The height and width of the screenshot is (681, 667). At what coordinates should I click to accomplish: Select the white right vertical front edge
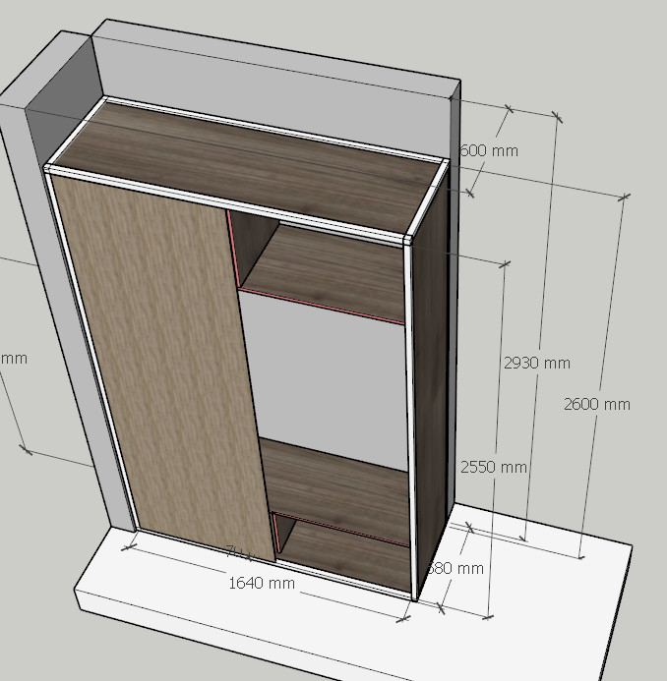411,423
